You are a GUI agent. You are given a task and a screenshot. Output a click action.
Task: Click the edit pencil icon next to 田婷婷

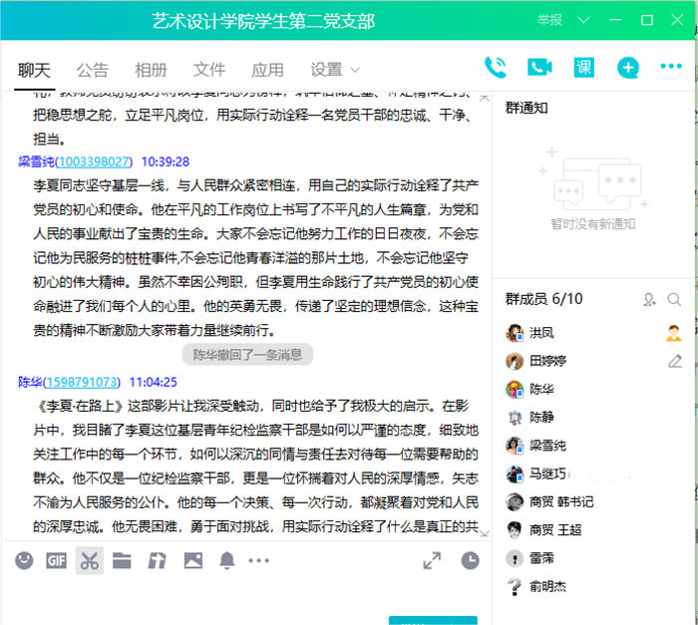tap(675, 361)
